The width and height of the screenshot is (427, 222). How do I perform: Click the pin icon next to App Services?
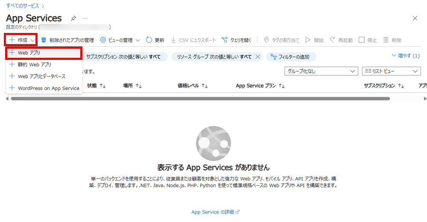pyautogui.click(x=73, y=18)
